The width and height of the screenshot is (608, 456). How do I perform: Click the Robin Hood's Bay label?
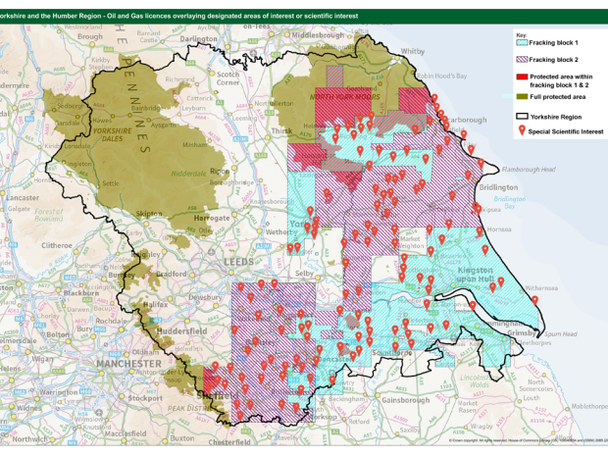(x=441, y=76)
